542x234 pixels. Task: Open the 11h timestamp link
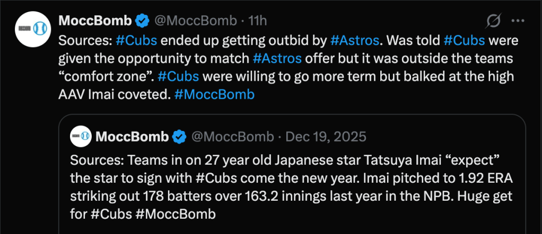tap(257, 21)
